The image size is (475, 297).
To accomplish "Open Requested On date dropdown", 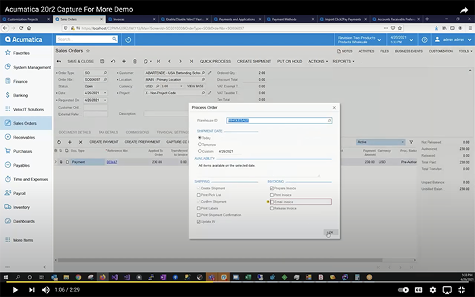I will pos(105,100).
